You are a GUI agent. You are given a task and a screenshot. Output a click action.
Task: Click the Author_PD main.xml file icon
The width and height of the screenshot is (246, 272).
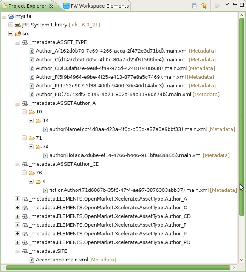pyautogui.click(x=32, y=95)
